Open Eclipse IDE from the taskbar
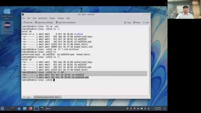The height and width of the screenshot is (113, 201). point(48,109)
